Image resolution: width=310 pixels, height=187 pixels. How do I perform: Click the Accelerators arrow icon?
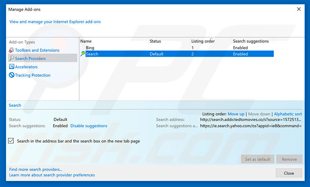coord(11,67)
